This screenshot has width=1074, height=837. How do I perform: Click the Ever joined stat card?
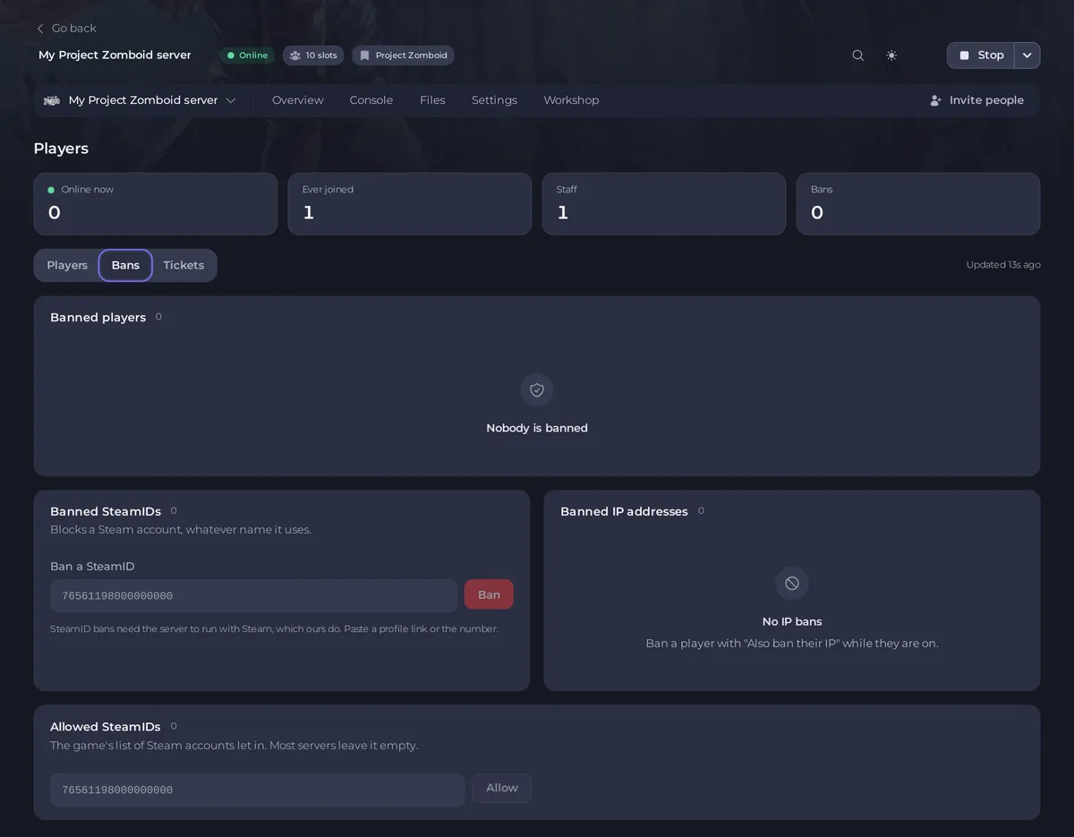click(x=410, y=204)
